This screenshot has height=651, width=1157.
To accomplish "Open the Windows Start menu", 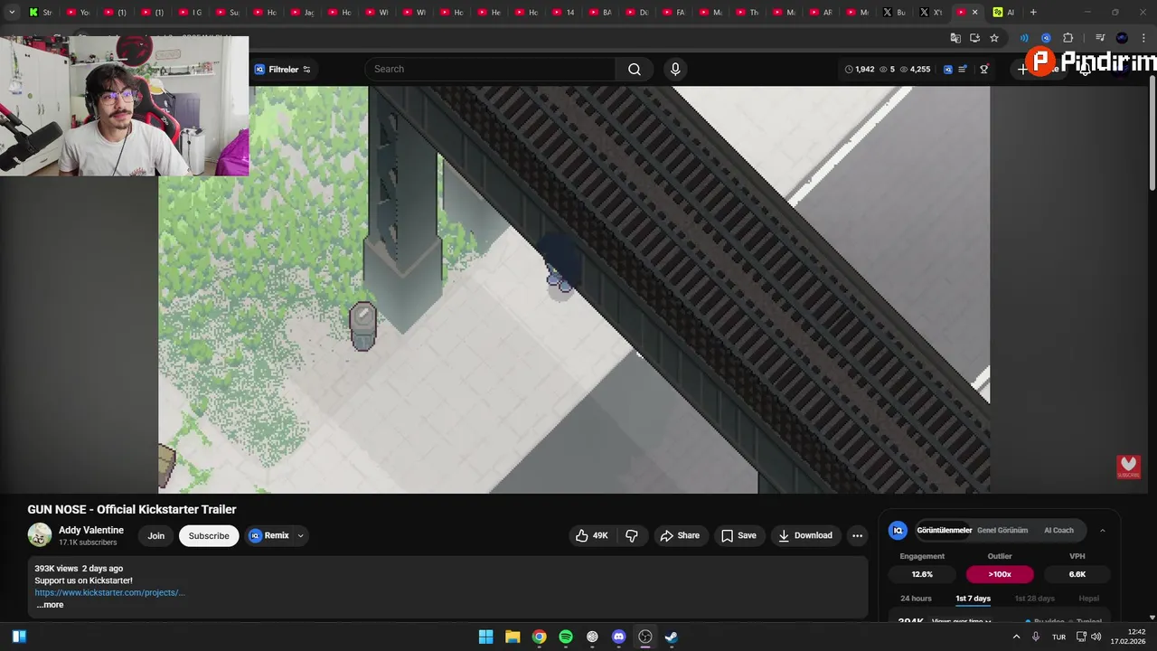I will pyautogui.click(x=485, y=637).
